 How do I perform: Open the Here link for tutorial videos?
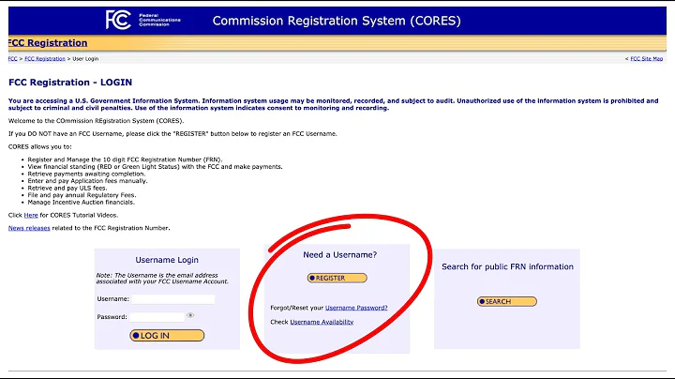tap(31, 215)
